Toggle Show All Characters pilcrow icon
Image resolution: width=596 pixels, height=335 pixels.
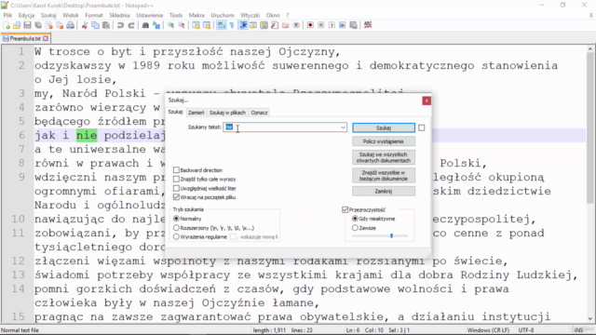(232, 25)
